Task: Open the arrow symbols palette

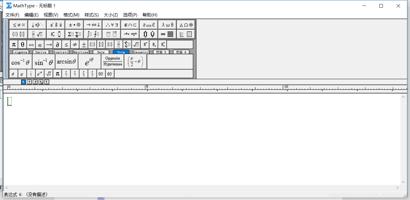Action: coord(93,24)
